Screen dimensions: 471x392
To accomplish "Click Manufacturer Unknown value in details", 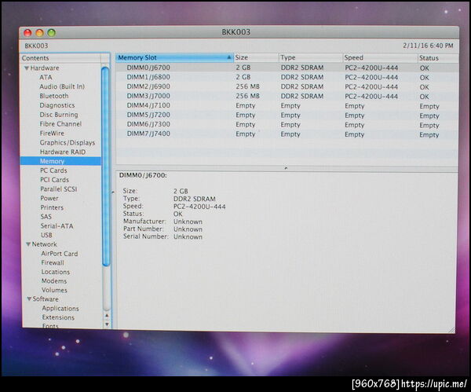I will tap(188, 222).
